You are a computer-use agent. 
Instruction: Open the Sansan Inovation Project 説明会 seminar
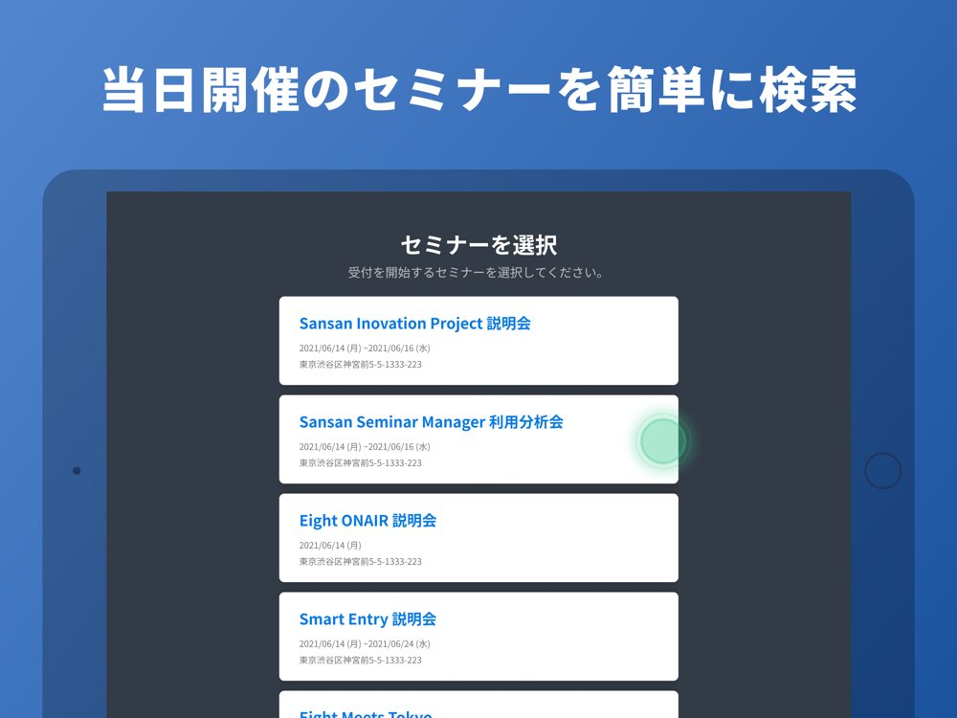pos(478,341)
